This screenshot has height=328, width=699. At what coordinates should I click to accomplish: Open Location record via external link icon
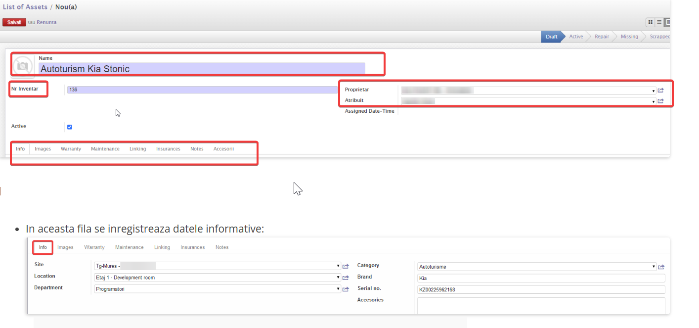(346, 278)
